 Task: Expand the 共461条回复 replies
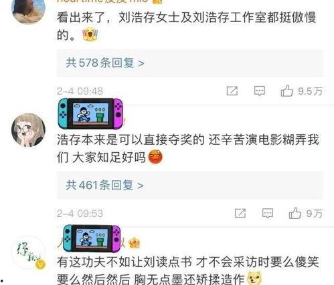[190, 185]
